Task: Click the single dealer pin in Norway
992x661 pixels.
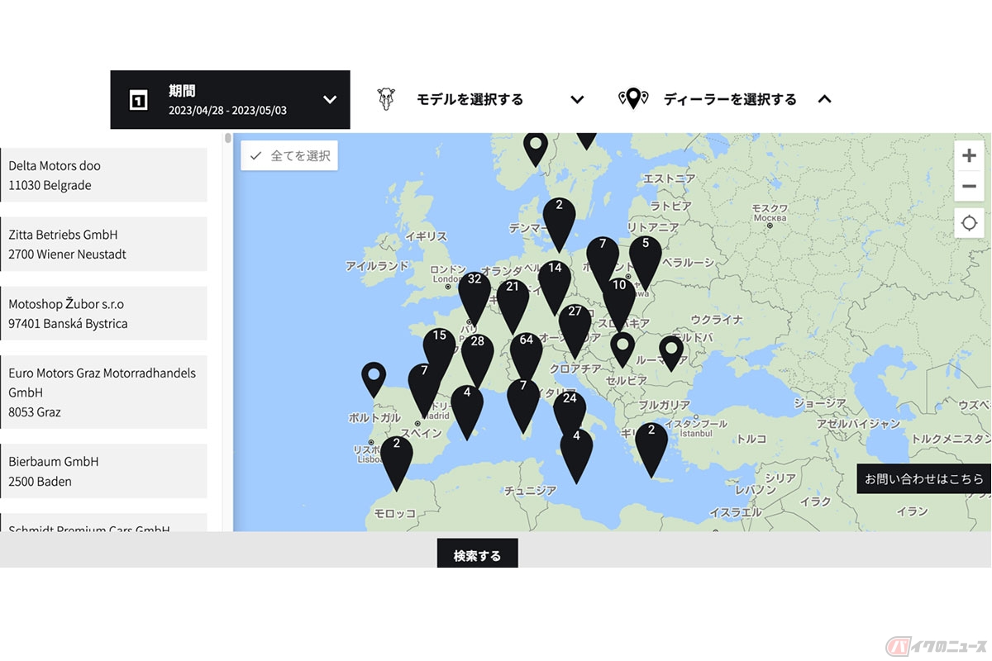Action: click(536, 150)
